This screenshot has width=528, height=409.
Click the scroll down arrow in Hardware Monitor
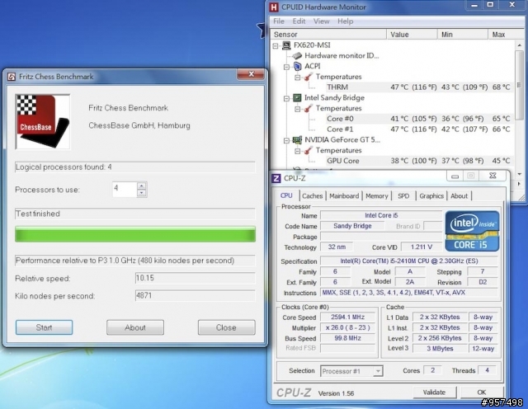(519, 174)
